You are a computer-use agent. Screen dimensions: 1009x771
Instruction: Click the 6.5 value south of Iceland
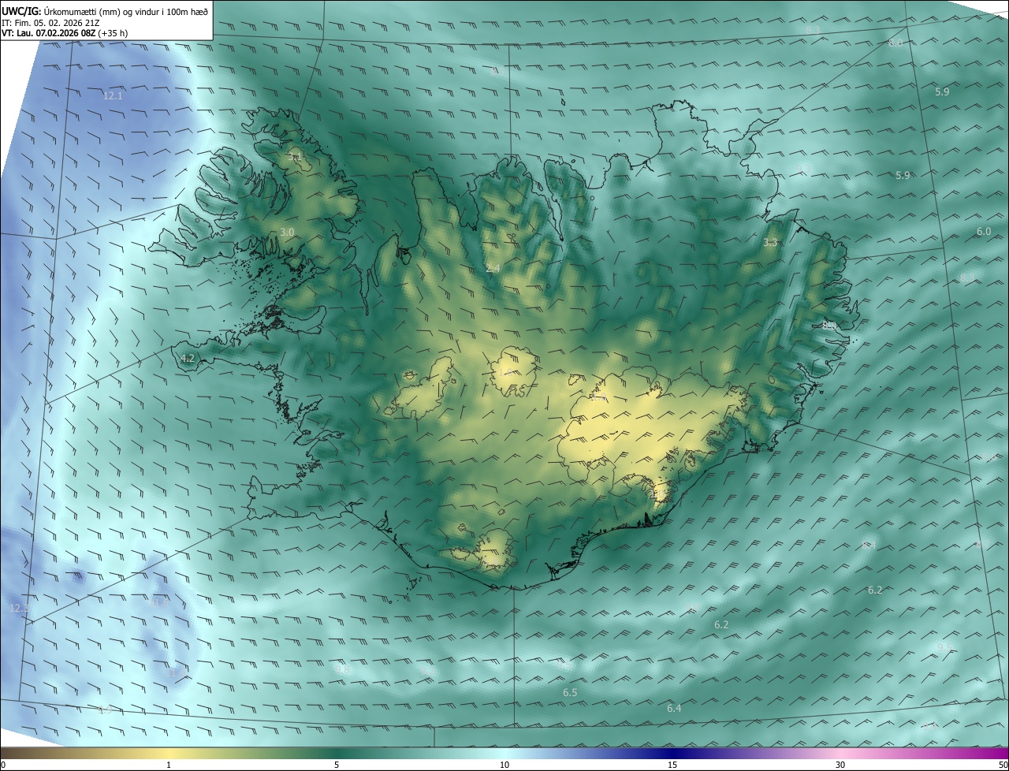(570, 693)
